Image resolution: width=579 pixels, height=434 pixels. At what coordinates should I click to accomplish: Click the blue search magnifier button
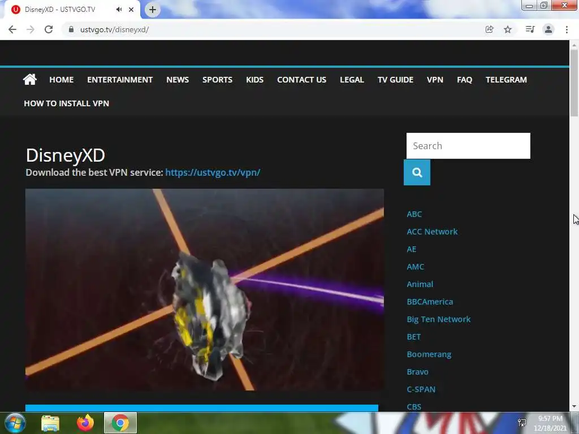click(x=417, y=172)
